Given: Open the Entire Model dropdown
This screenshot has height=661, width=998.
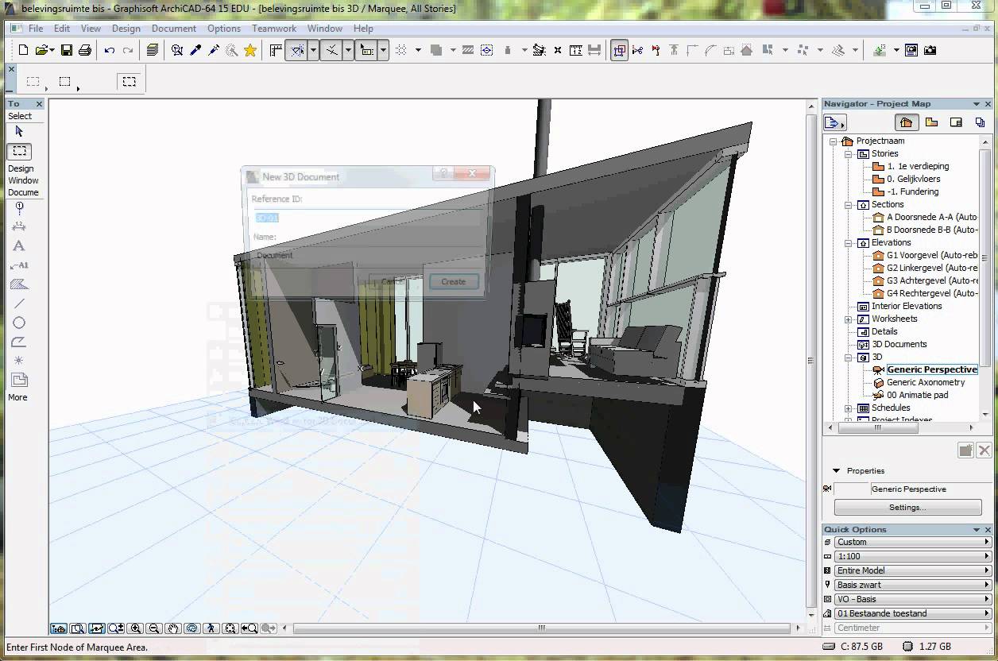Looking at the screenshot, I should pos(913,570).
